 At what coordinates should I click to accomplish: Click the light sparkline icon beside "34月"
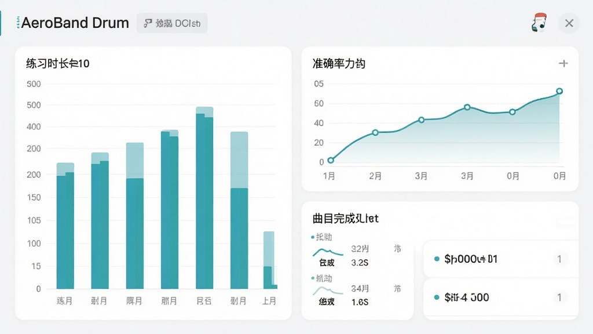pyautogui.click(x=328, y=291)
